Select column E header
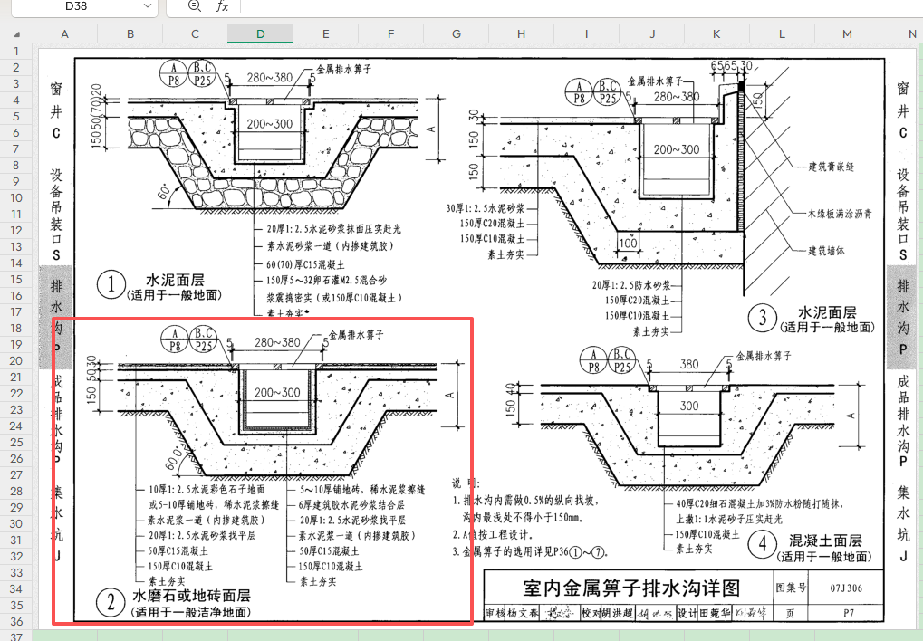The width and height of the screenshot is (923, 641). click(x=325, y=34)
